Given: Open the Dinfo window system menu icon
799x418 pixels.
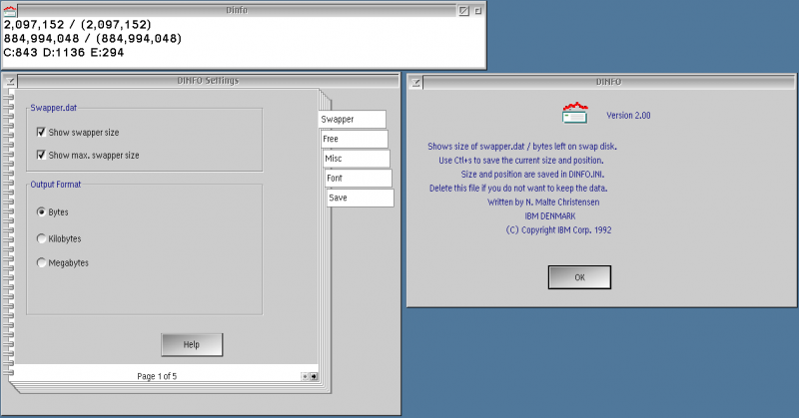Looking at the screenshot, I should pyautogui.click(x=10, y=10).
